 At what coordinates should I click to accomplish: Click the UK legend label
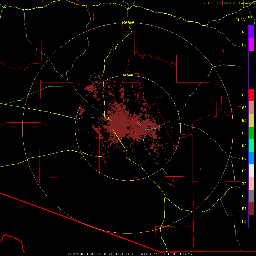(244, 45)
